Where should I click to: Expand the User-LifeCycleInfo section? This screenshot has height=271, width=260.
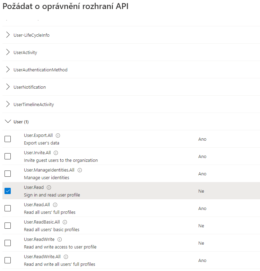(x=8, y=35)
